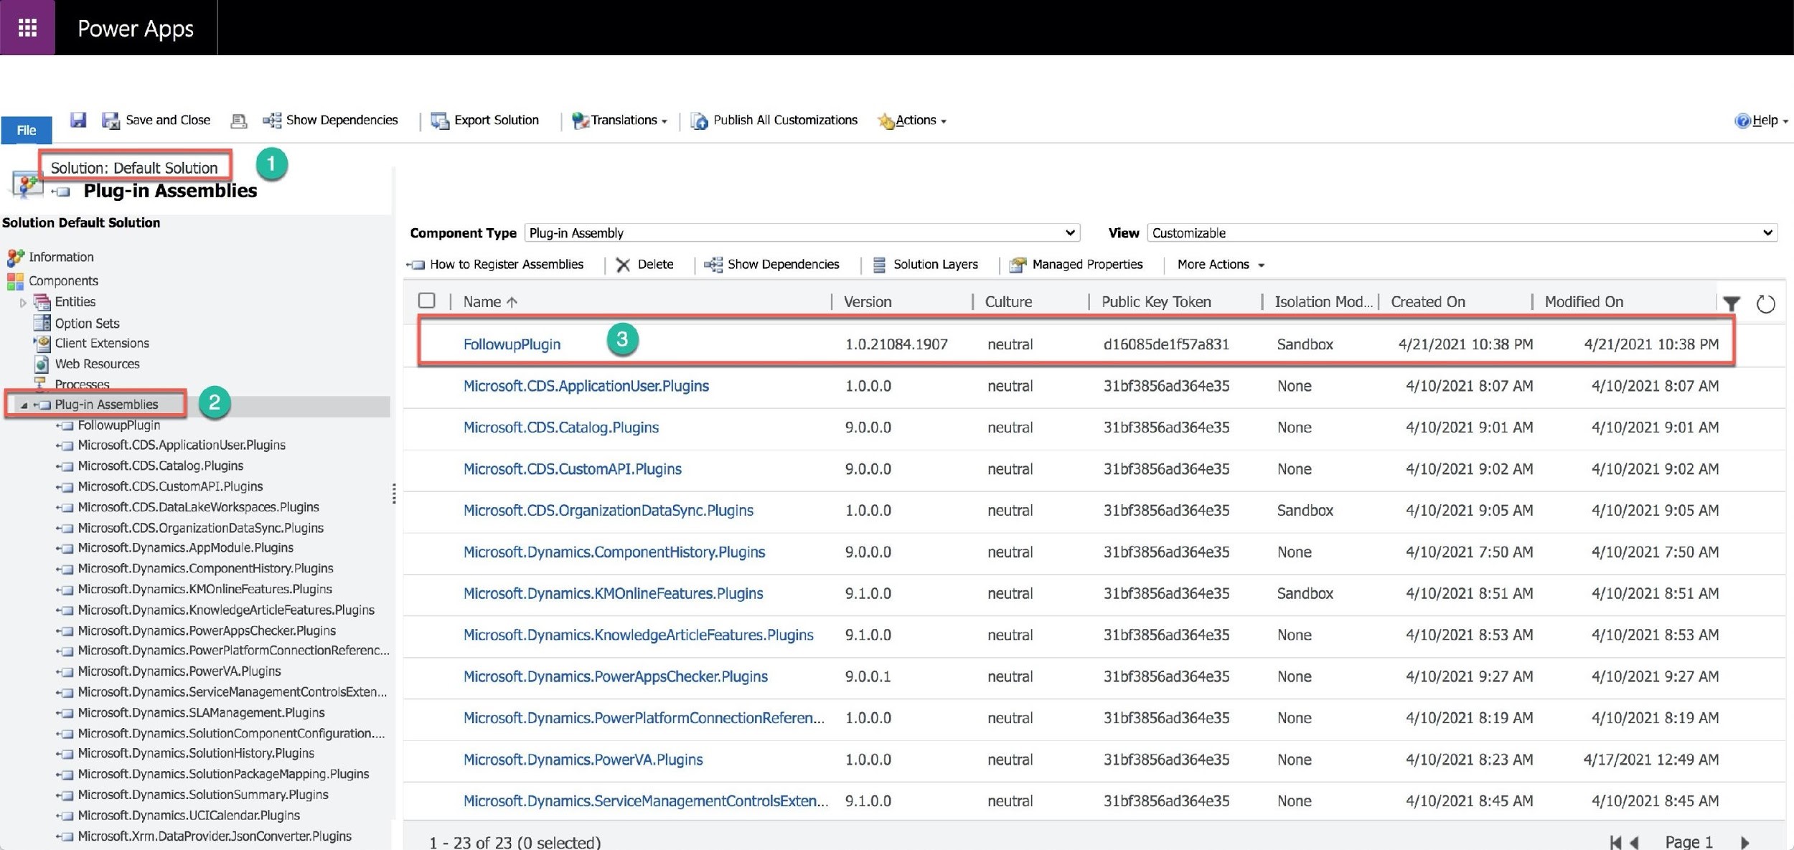Click the Sandbox cell for FollowupPlugin

pos(1305,344)
